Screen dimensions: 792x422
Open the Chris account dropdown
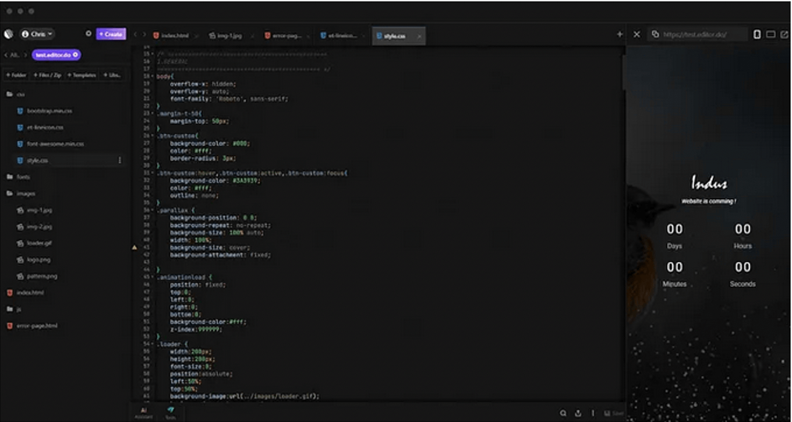pyautogui.click(x=37, y=34)
